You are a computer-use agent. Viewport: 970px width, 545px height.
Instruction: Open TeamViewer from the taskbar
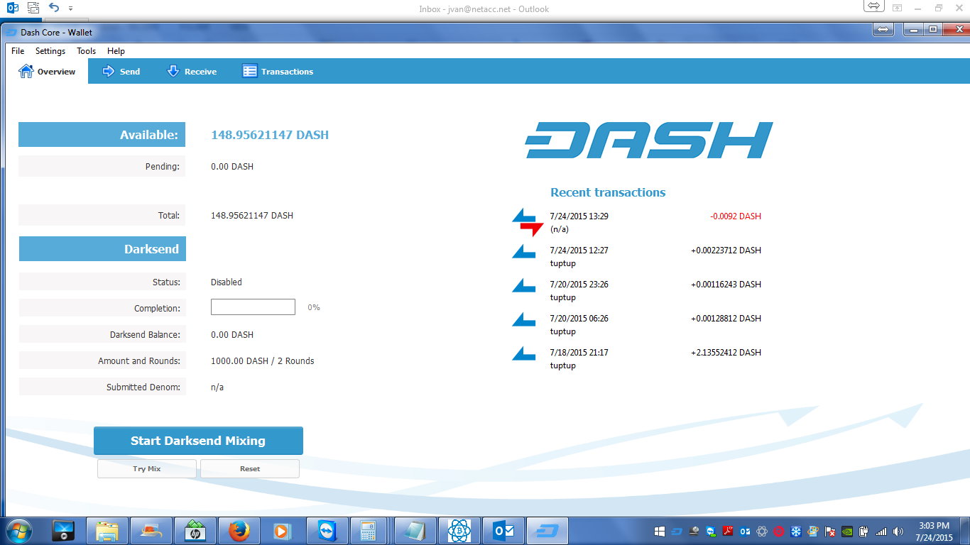(x=327, y=531)
